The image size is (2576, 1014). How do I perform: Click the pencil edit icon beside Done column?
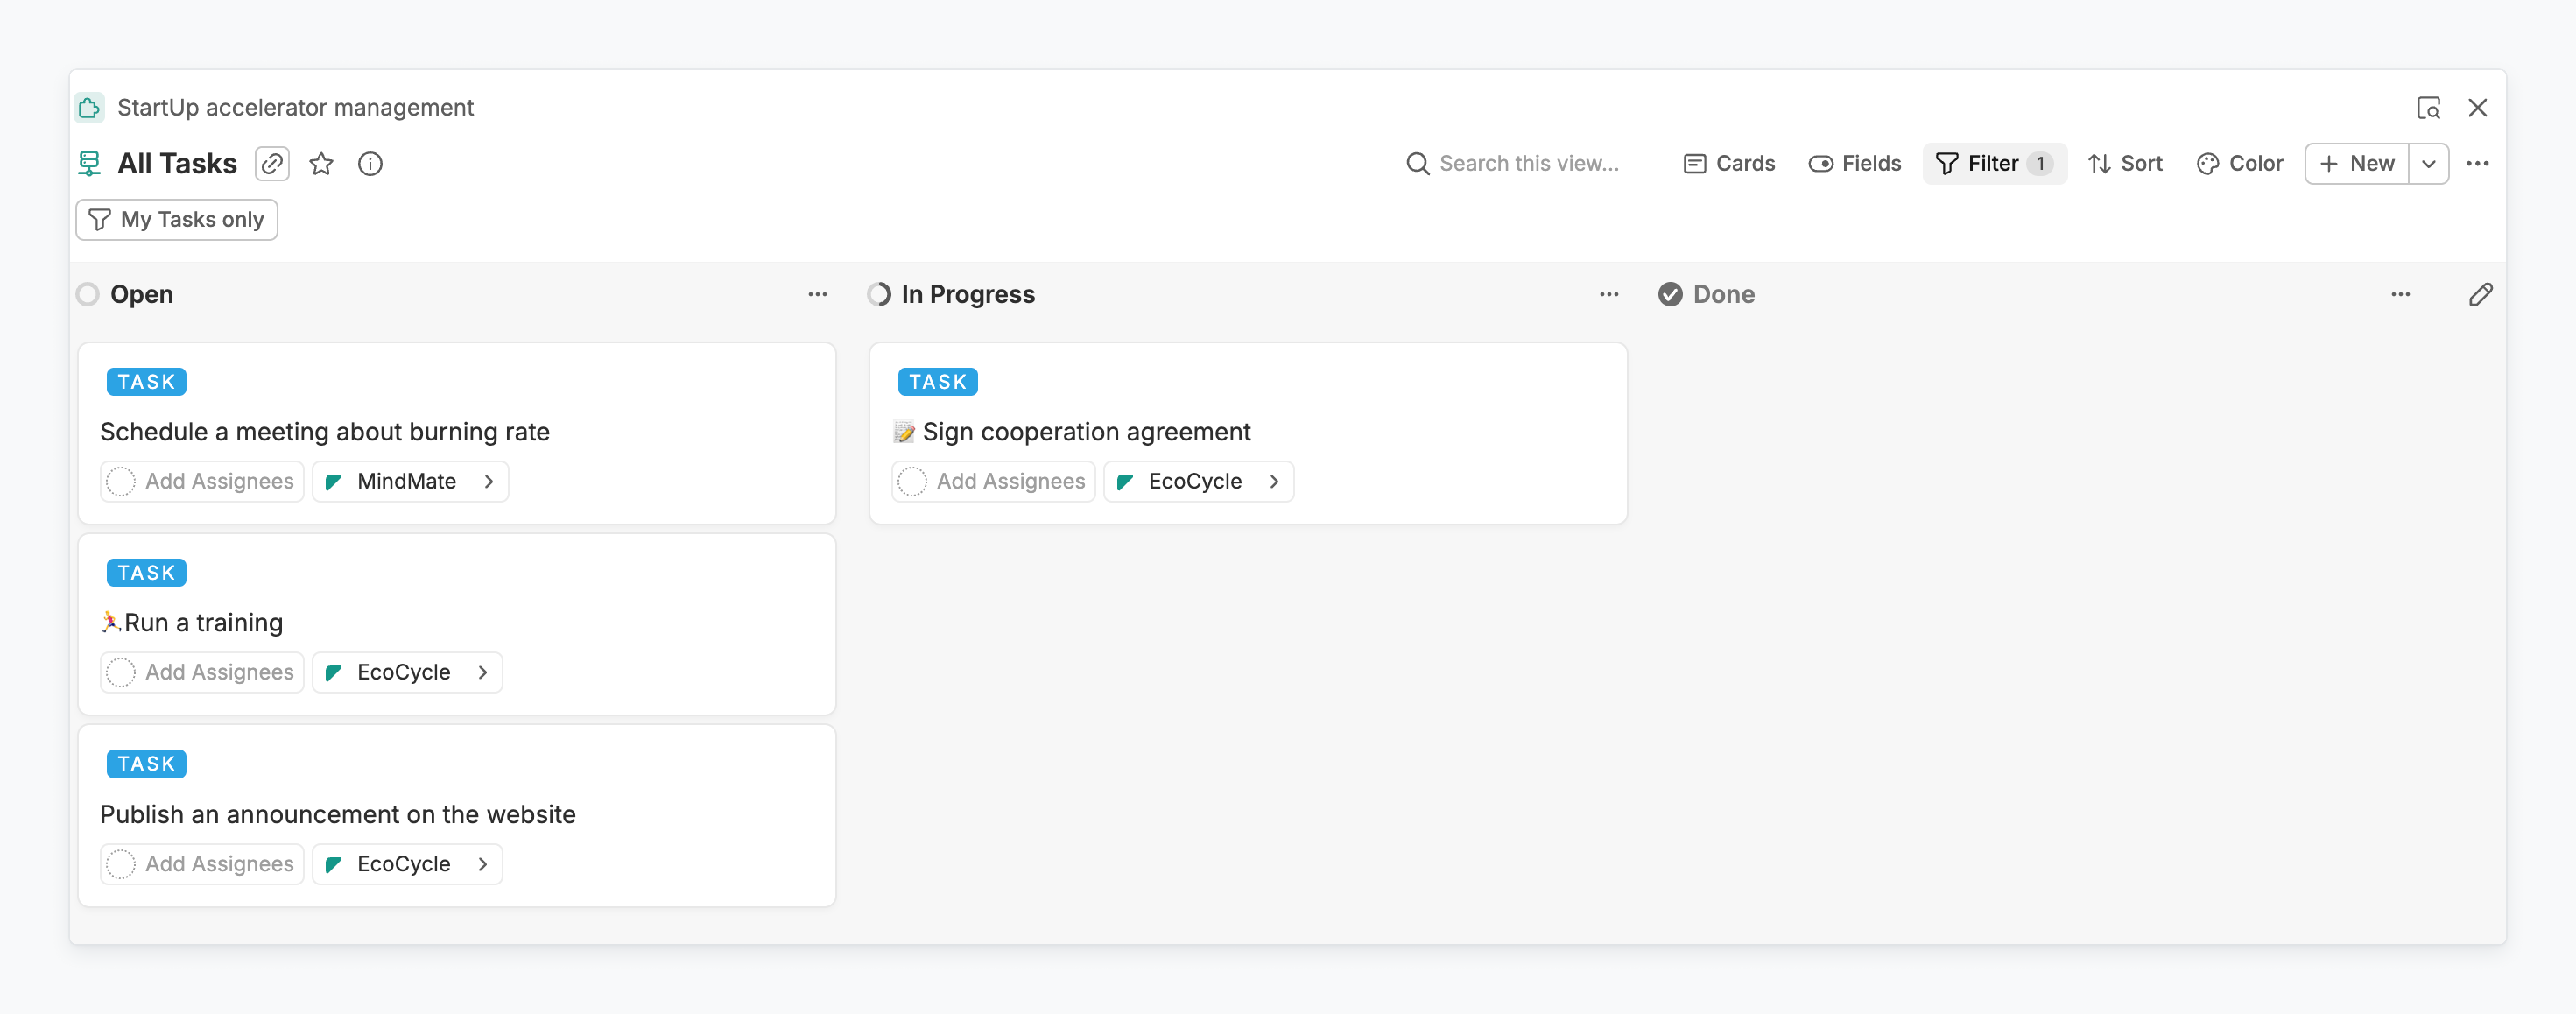click(2480, 295)
